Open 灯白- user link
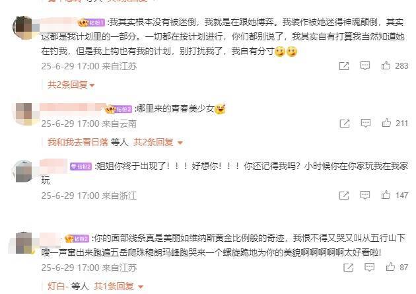 tap(58, 286)
